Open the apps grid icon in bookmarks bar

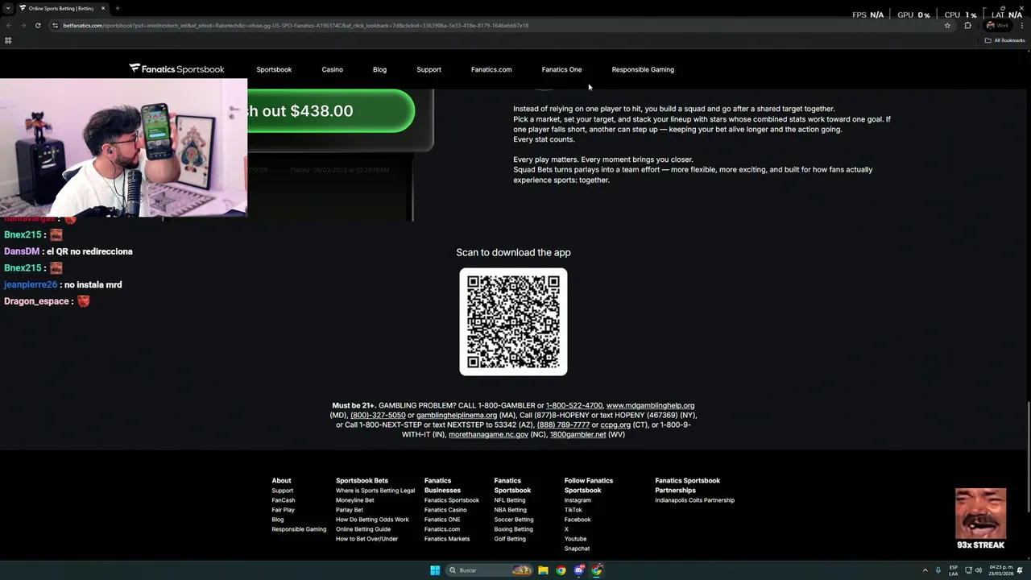pyautogui.click(x=8, y=40)
